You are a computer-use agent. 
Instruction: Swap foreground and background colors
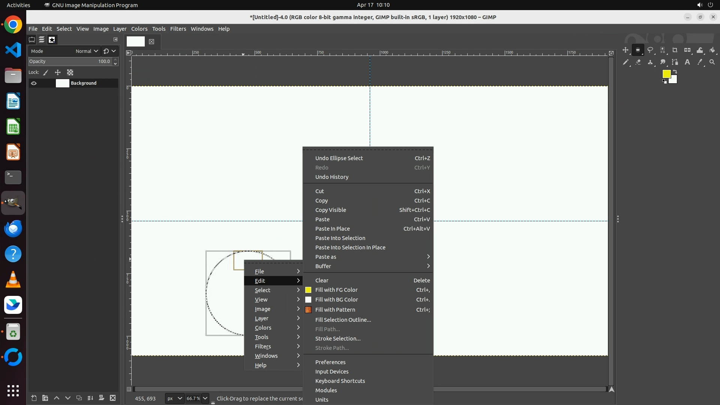click(x=675, y=71)
